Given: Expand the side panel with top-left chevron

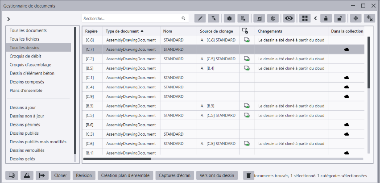Looking at the screenshot, I should coord(8,19).
